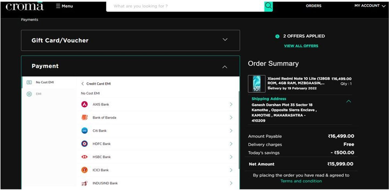Click the HSBC Bank logo icon

click(x=85, y=157)
